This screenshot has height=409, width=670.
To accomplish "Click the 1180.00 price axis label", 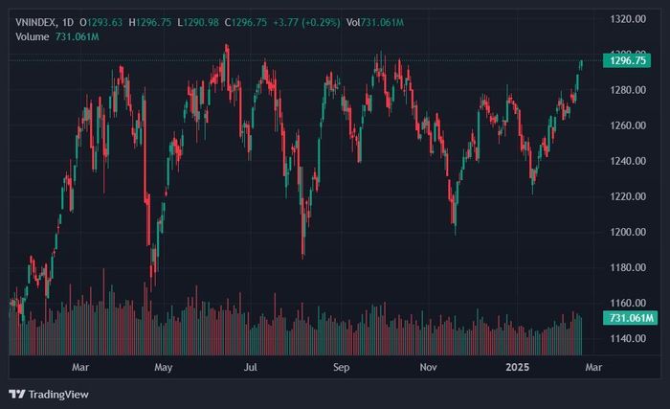I will 628,267.
